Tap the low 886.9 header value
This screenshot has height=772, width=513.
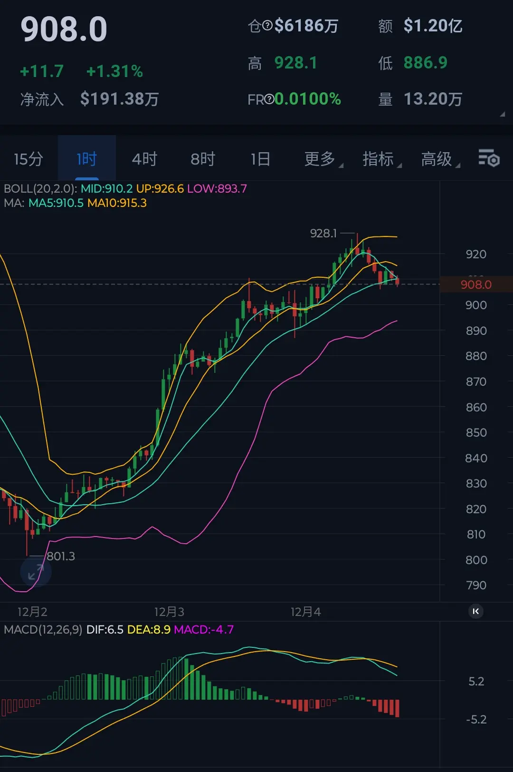[x=426, y=63]
